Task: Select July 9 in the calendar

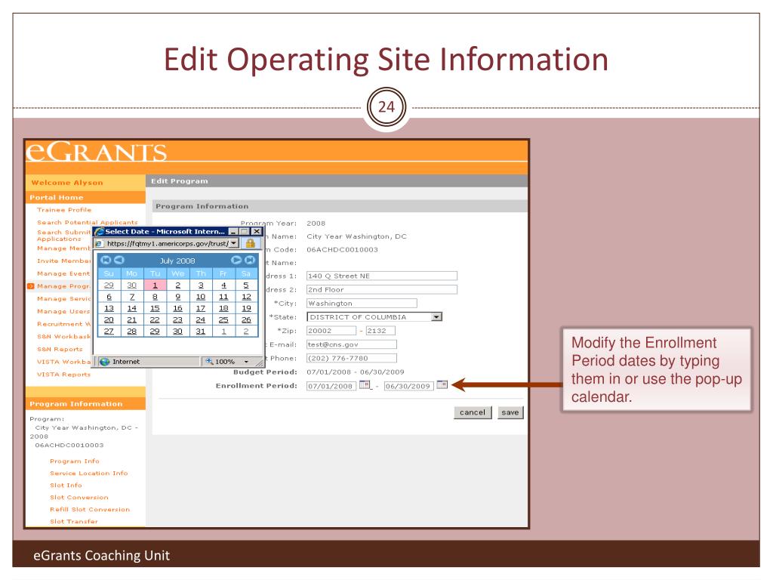Action: pos(177,296)
